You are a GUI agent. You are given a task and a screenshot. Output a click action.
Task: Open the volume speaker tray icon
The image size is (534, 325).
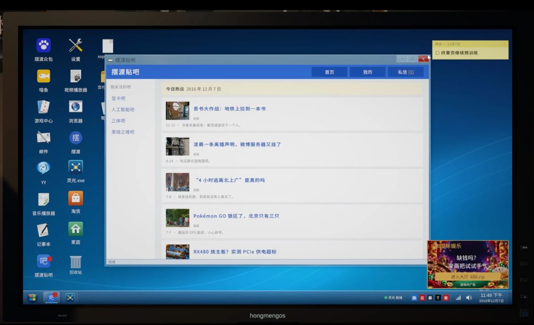469,298
